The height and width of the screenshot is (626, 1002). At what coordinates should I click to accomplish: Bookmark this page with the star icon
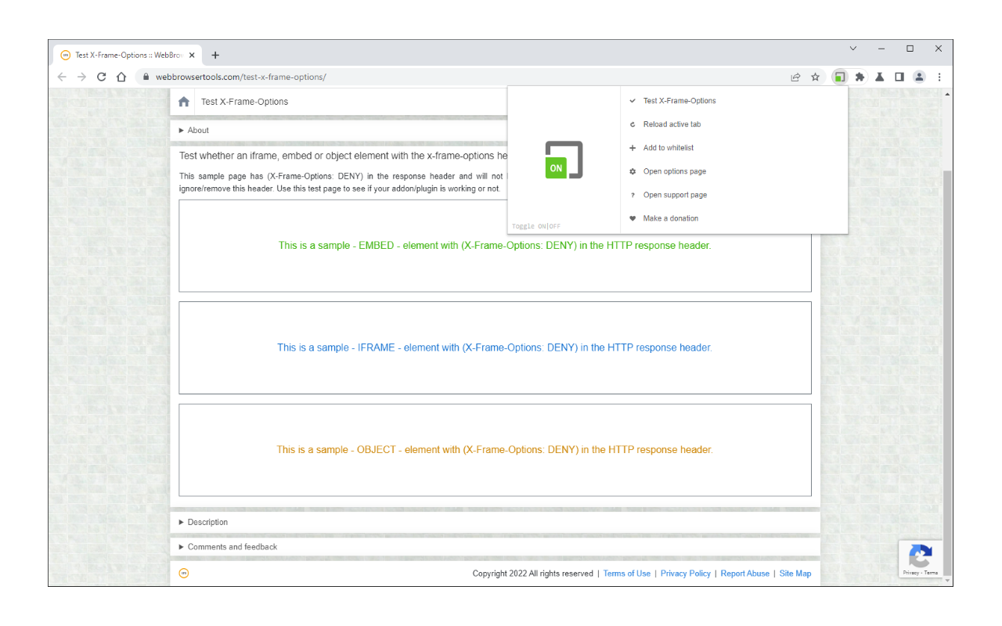(x=815, y=77)
